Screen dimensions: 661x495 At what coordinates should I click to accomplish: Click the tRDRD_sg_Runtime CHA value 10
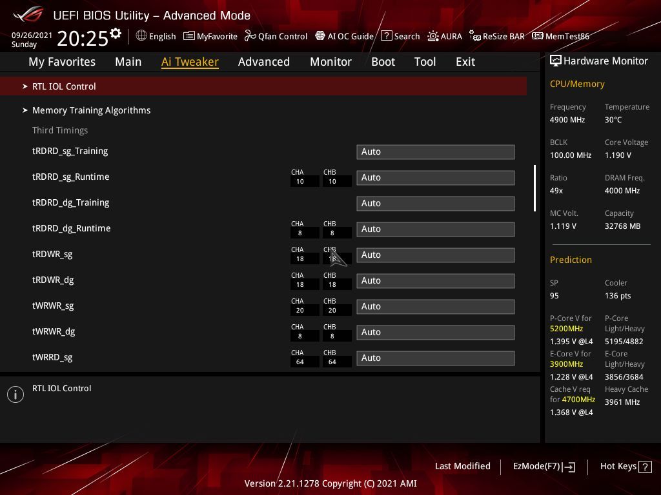tap(300, 182)
